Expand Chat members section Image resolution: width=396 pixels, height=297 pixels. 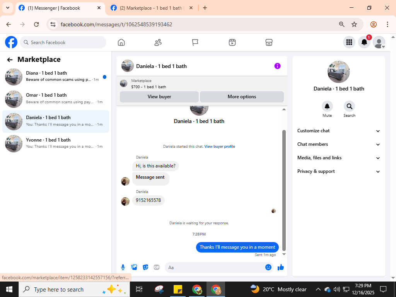339,144
